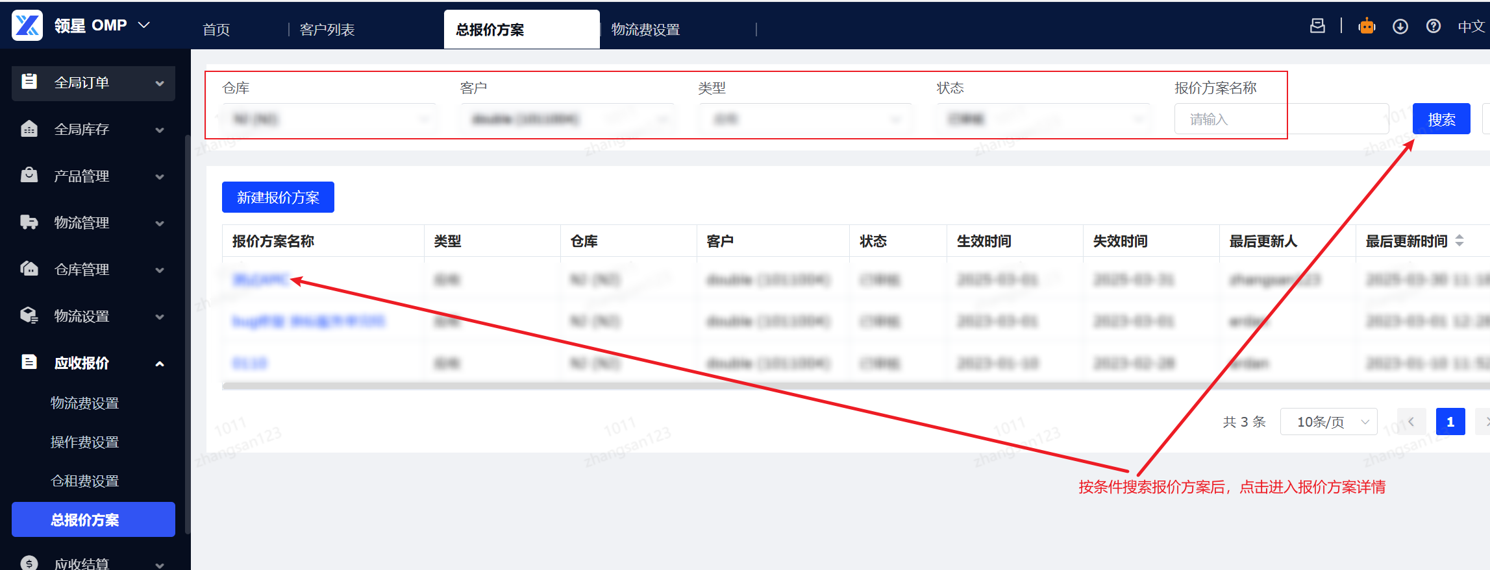Click the 共 3 条 total count text
The width and height of the screenshot is (1490, 570).
click(1245, 422)
